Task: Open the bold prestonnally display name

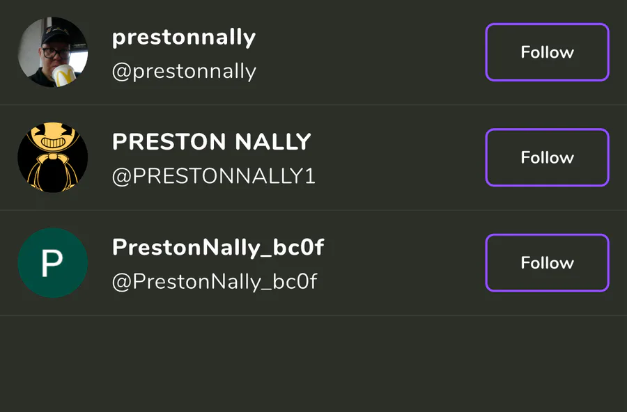Action: [184, 38]
